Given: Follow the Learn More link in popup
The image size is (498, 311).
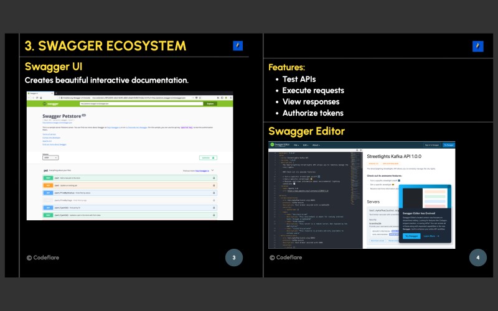Looking at the screenshot, I should pos(431,236).
